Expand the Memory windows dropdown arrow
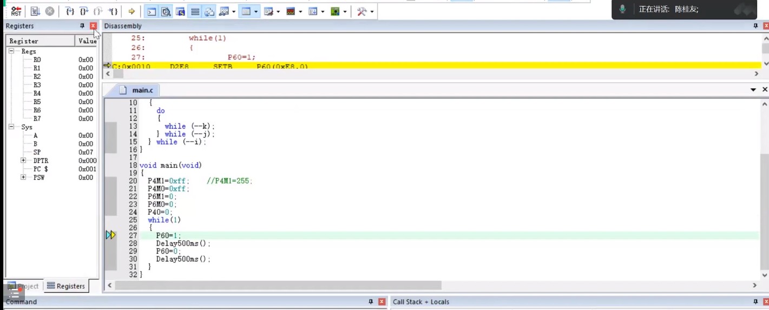The height and width of the screenshot is (310, 769). click(x=256, y=11)
